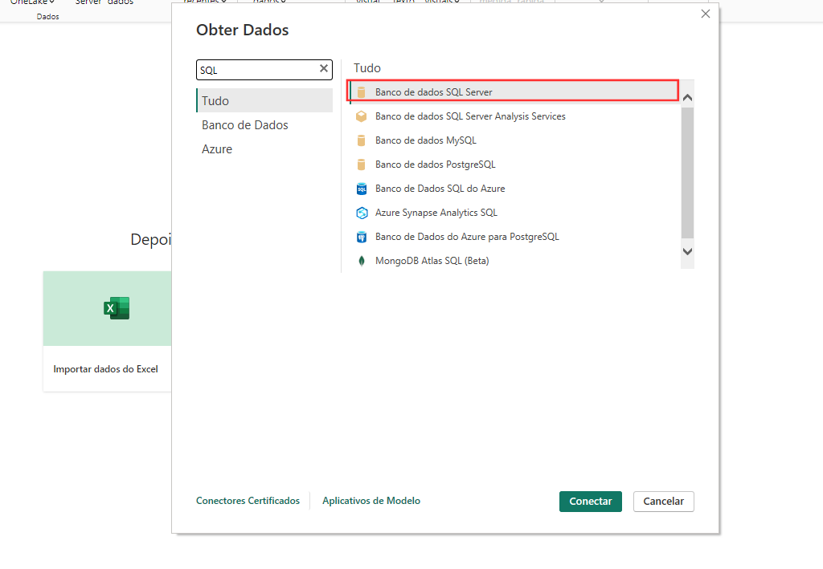823x569 pixels.
Task: Select the Banco de Dados category
Action: [x=245, y=125]
